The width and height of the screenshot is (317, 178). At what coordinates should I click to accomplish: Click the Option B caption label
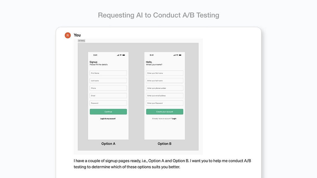click(x=165, y=144)
